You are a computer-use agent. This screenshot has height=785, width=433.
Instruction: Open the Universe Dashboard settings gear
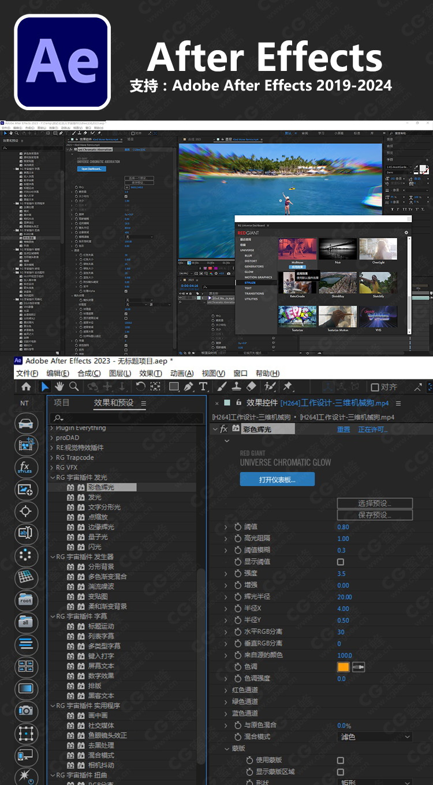pyautogui.click(x=406, y=232)
